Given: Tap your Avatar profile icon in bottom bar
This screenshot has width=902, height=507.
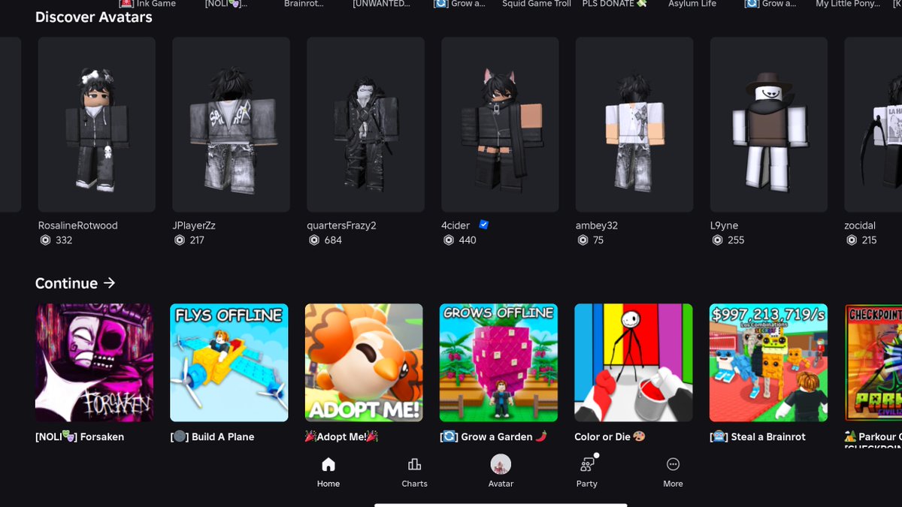Looking at the screenshot, I should (x=501, y=464).
